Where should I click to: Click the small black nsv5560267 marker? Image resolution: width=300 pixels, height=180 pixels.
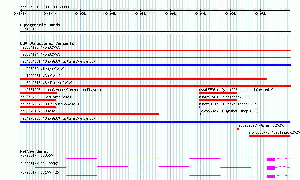coord(200,114)
